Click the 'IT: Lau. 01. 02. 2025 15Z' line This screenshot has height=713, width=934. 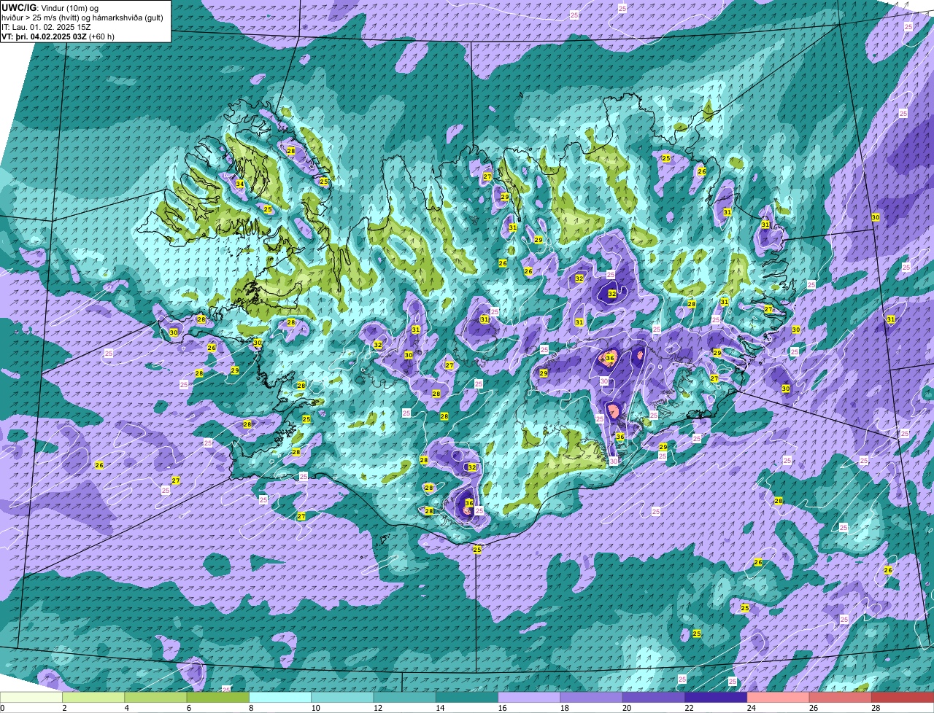46,26
